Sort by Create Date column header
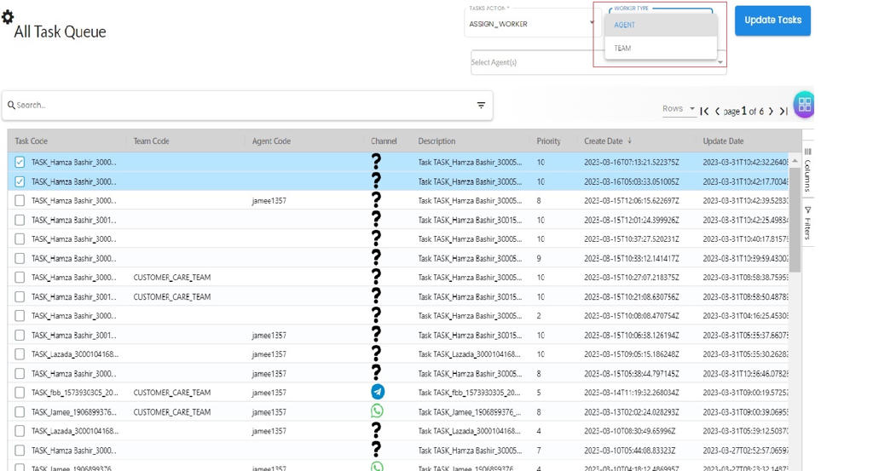 click(603, 141)
